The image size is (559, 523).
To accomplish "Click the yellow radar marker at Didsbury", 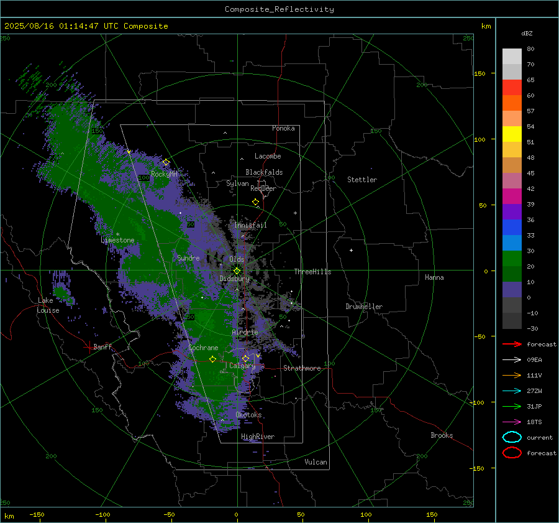I will click(237, 271).
